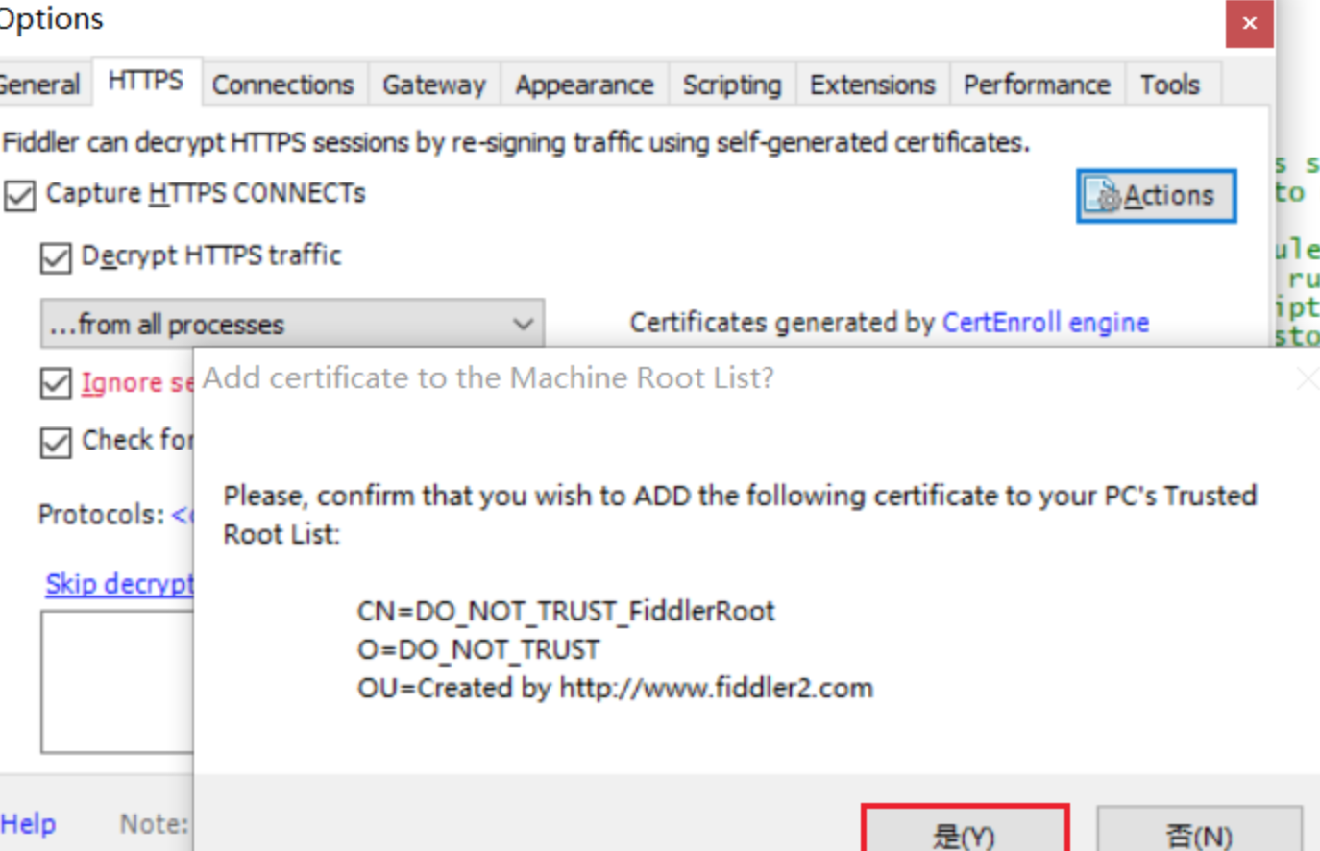The height and width of the screenshot is (851, 1320).
Task: Go to the Scripting tab
Action: [x=732, y=85]
